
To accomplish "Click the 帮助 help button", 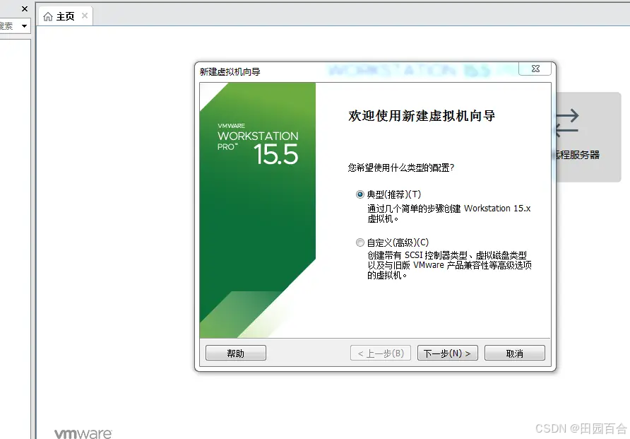I will [x=235, y=353].
